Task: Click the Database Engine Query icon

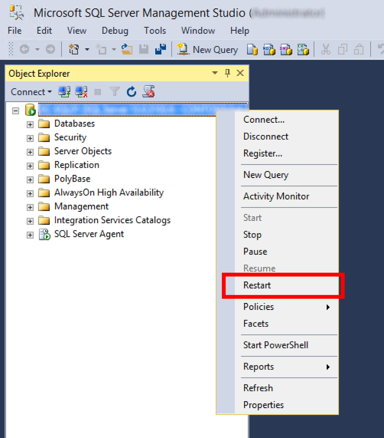Action: point(252,50)
